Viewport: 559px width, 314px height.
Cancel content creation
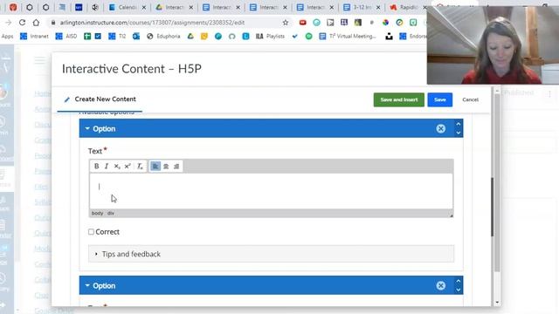pyautogui.click(x=470, y=99)
